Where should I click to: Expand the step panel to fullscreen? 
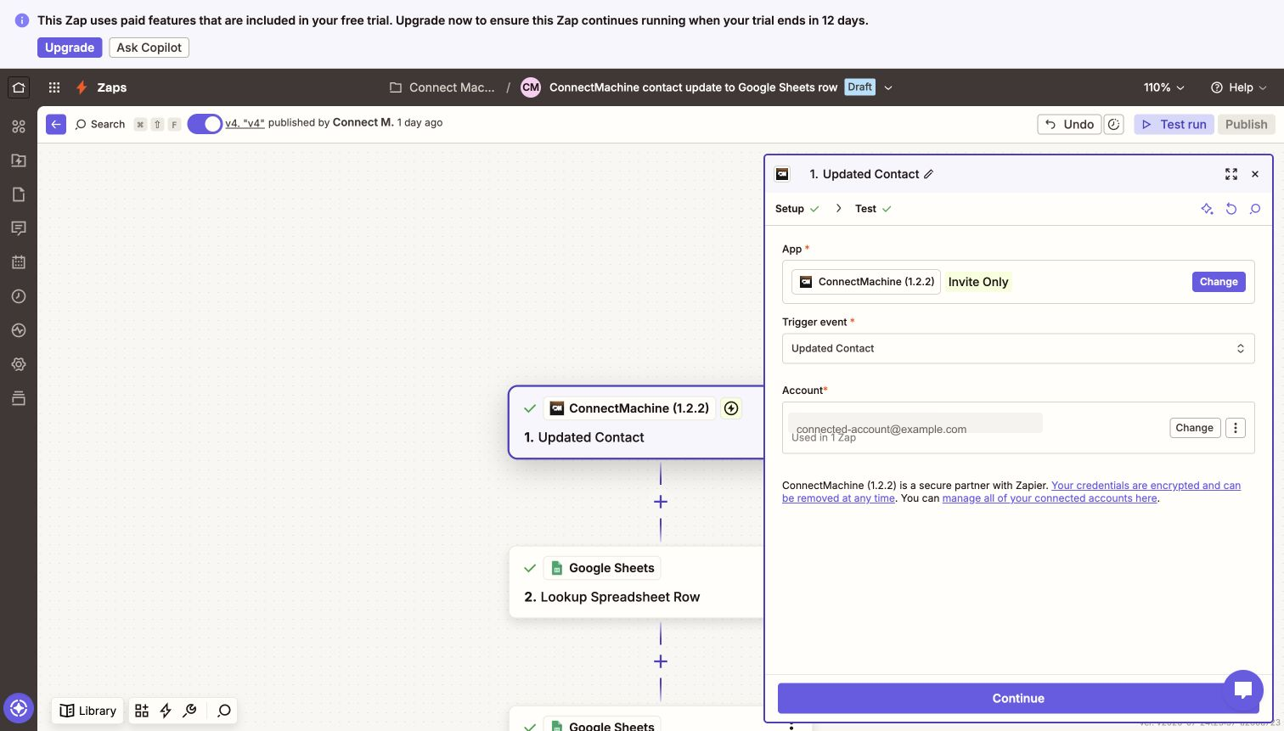click(x=1231, y=174)
